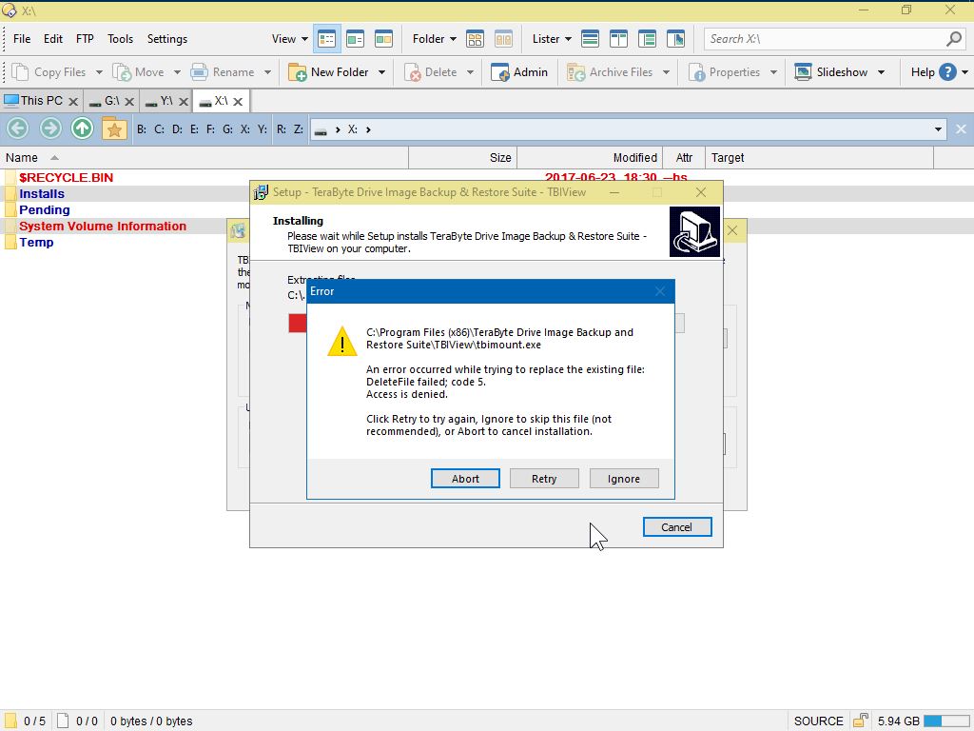
Task: Click the Search X:\ input field
Action: point(825,39)
